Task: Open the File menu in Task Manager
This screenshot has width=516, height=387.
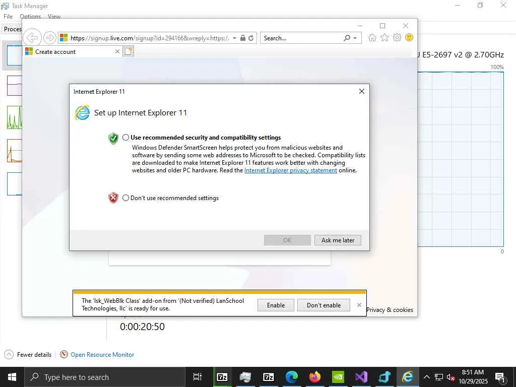Action: click(x=8, y=17)
